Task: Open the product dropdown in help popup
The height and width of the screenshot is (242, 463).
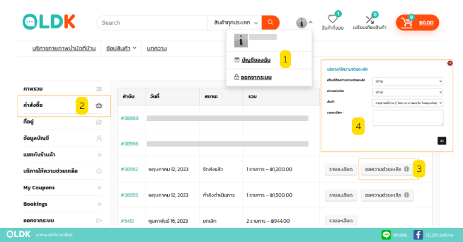Action: click(x=408, y=103)
